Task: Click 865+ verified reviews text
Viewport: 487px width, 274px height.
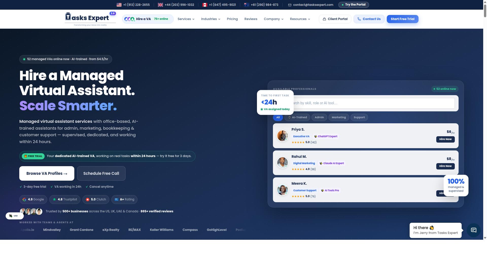Action: 157,211
